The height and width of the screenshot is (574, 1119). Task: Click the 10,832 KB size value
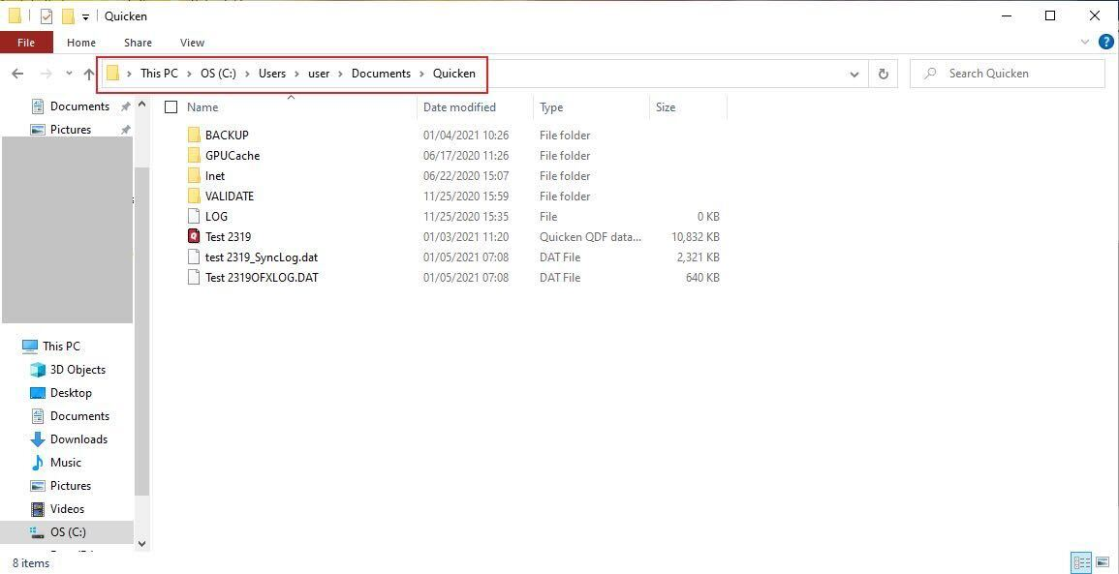[695, 237]
